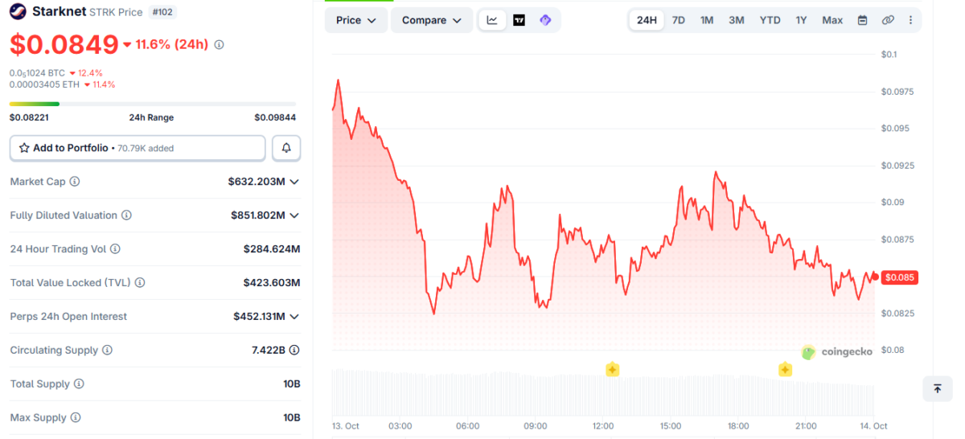
Task: Open Circulating Supply info icon
Action: tap(107, 351)
